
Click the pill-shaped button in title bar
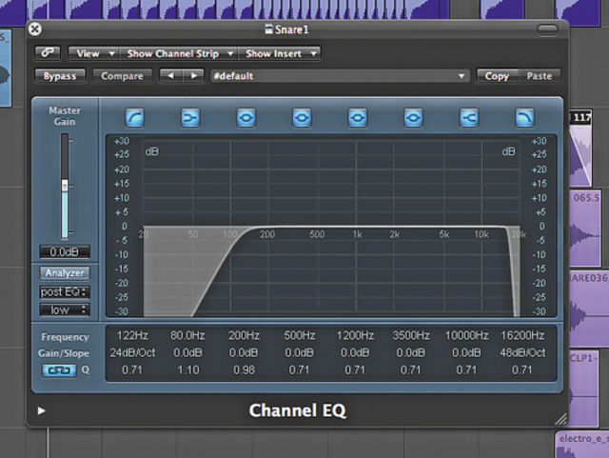coord(547,30)
